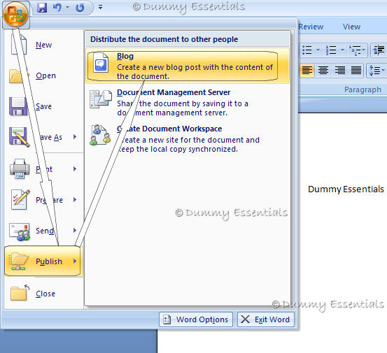Click the Send menu entry
This screenshot has width=387, height=353.
[x=44, y=231]
